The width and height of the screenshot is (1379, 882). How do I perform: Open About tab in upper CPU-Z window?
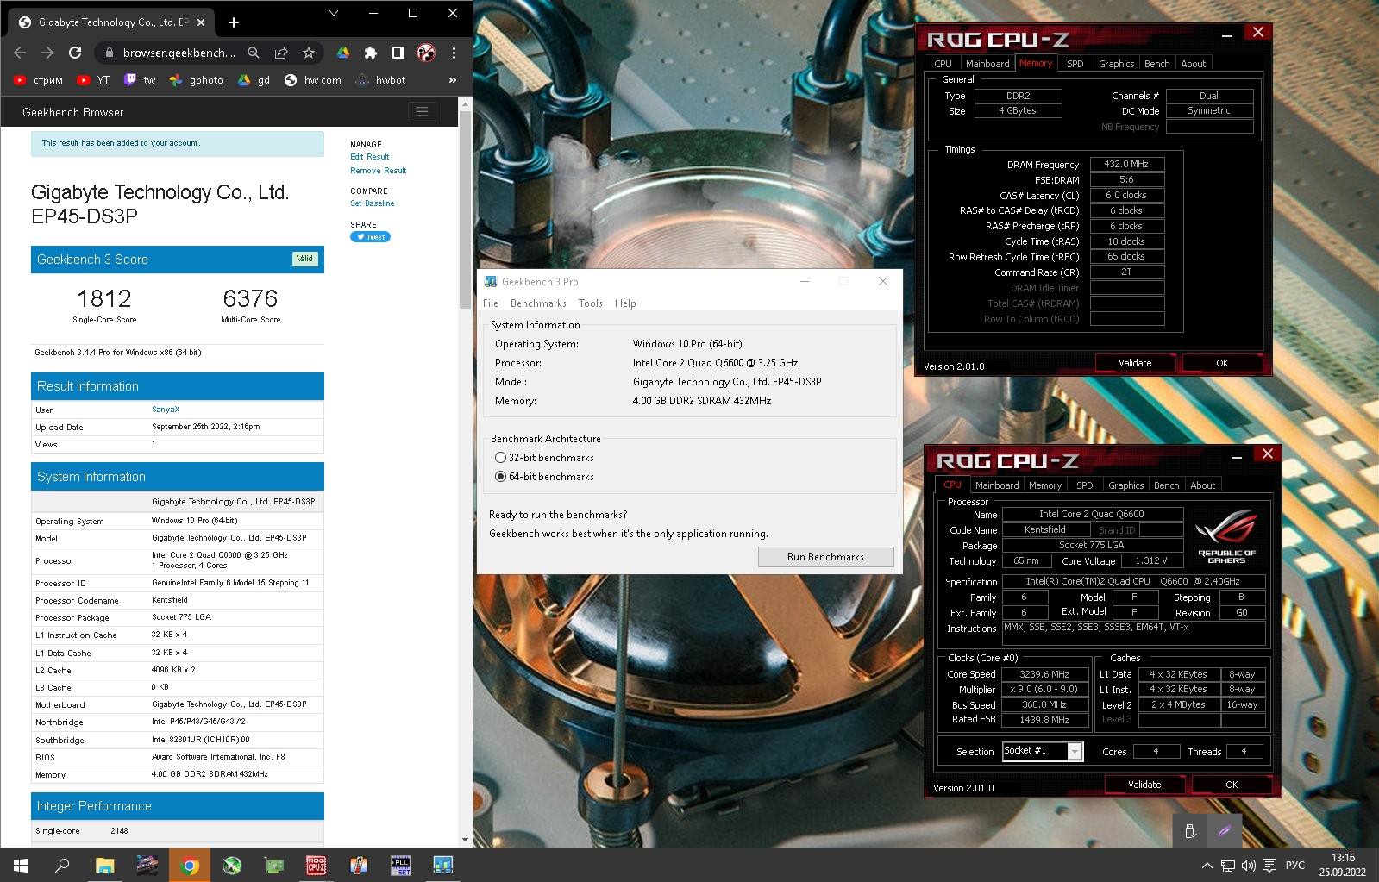tap(1194, 64)
